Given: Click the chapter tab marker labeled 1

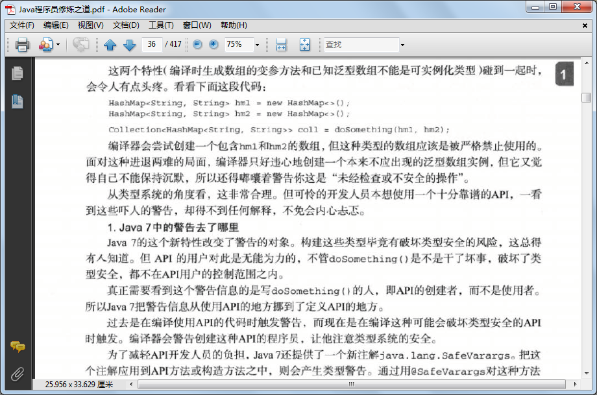Looking at the screenshot, I should 564,74.
